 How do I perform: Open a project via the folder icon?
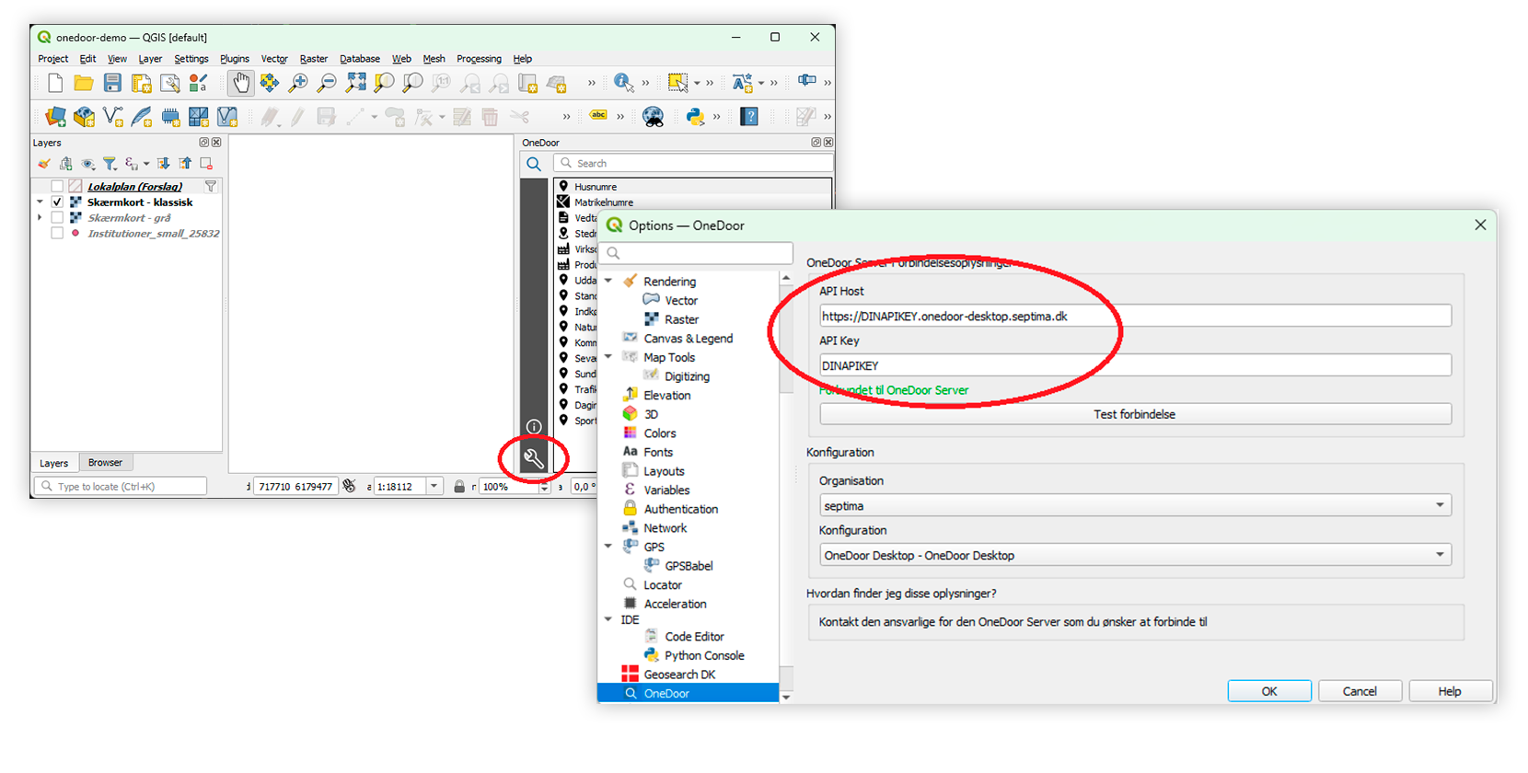[x=84, y=83]
